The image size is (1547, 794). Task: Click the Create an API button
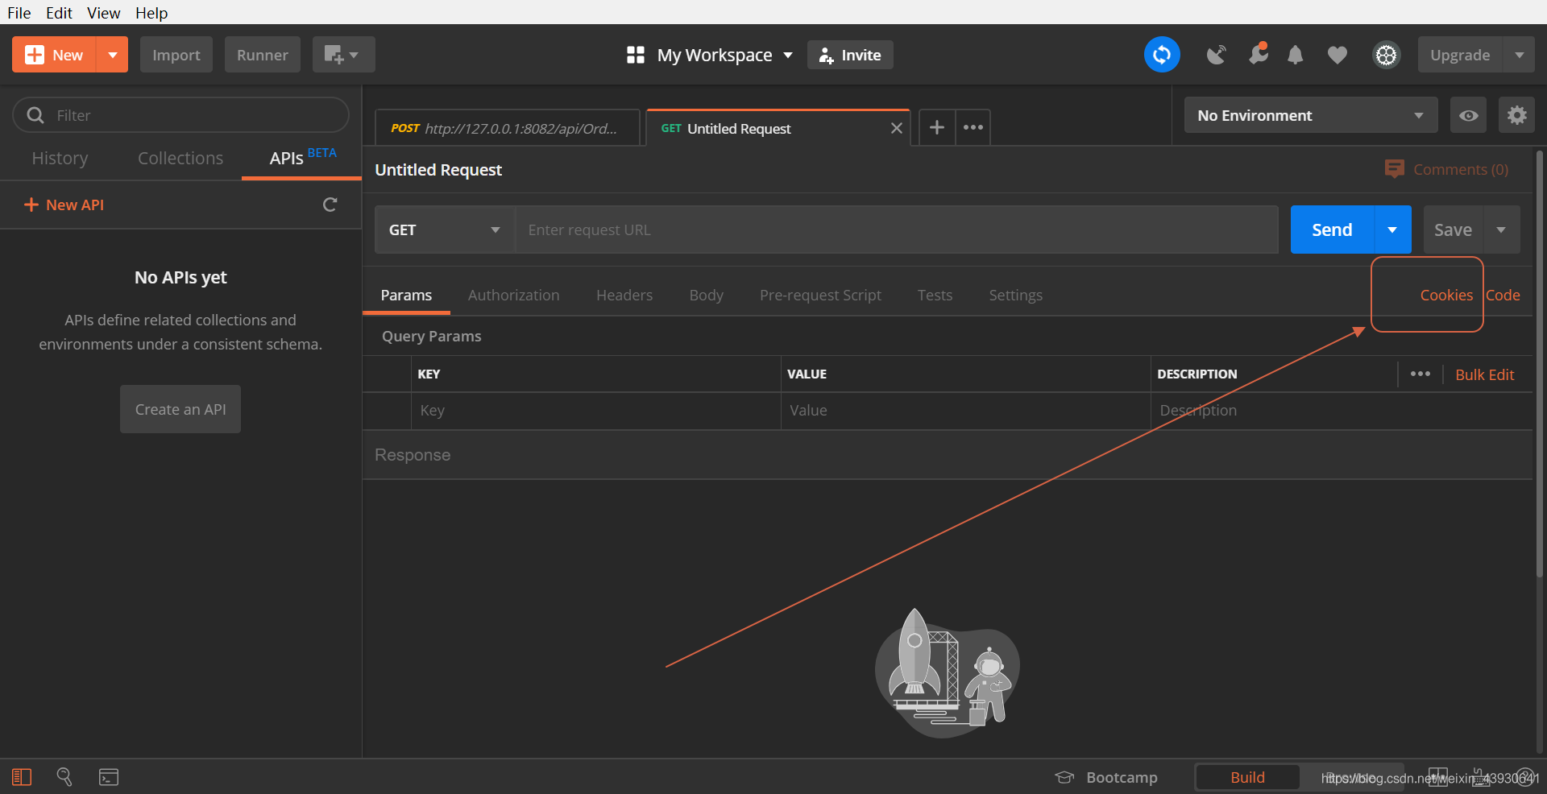point(180,409)
